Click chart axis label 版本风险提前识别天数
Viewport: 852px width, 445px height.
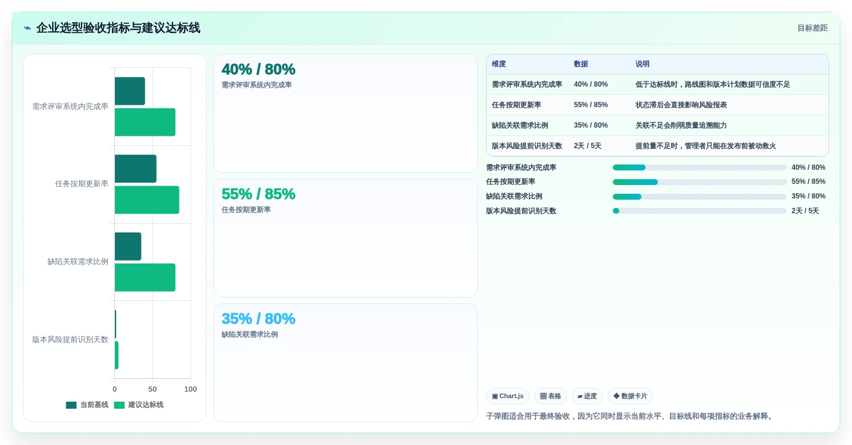point(70,340)
